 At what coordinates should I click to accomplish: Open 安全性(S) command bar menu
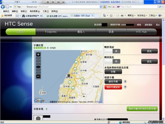coord(142,16)
